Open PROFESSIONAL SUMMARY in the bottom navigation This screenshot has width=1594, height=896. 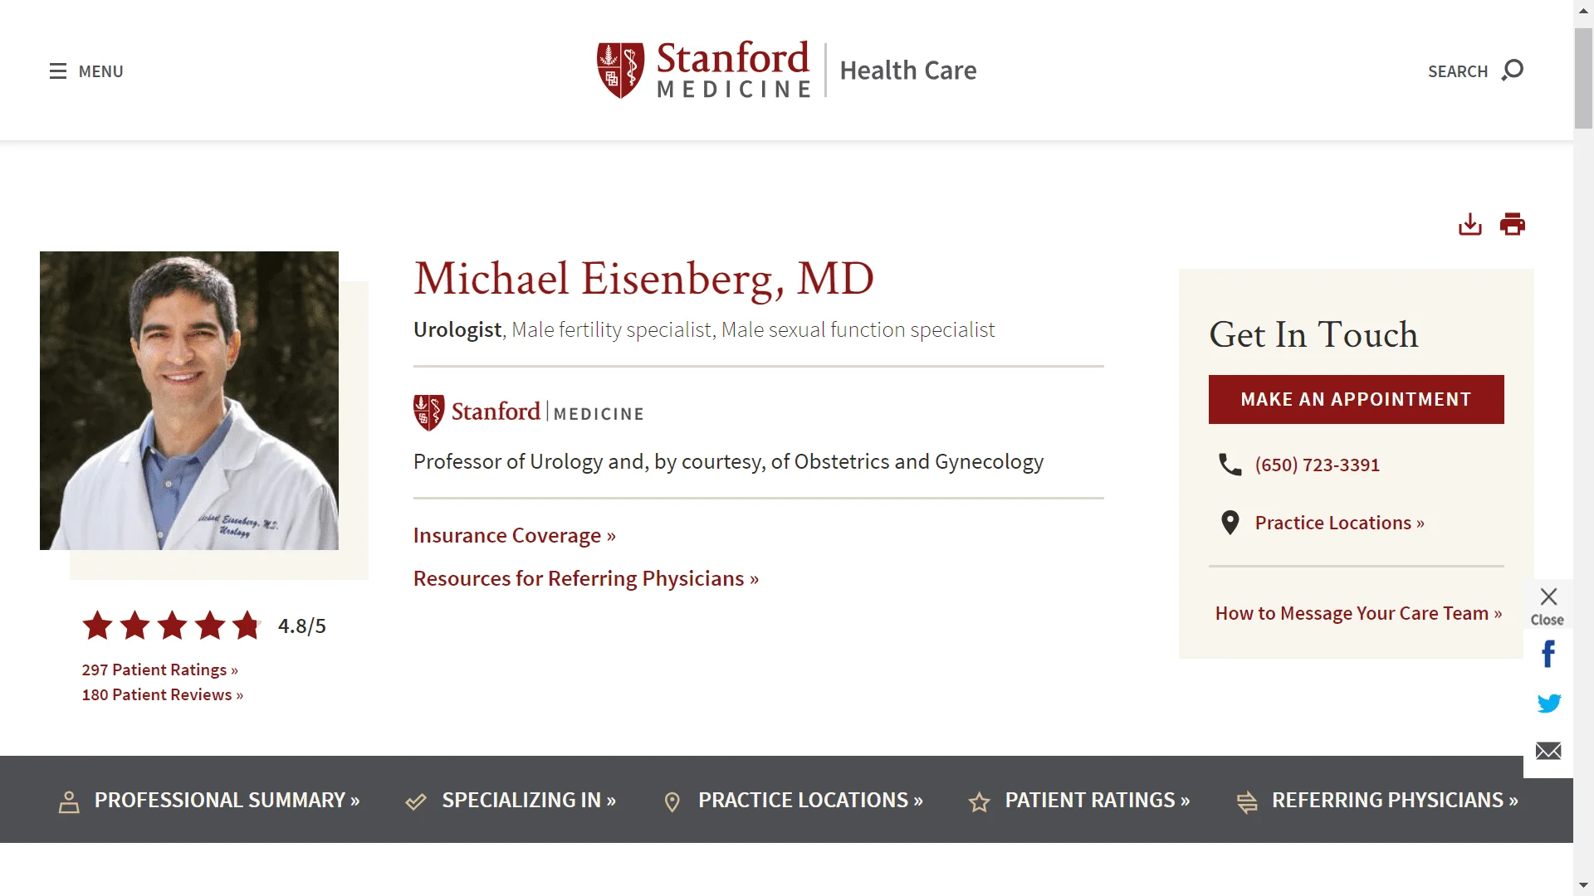[x=227, y=800]
